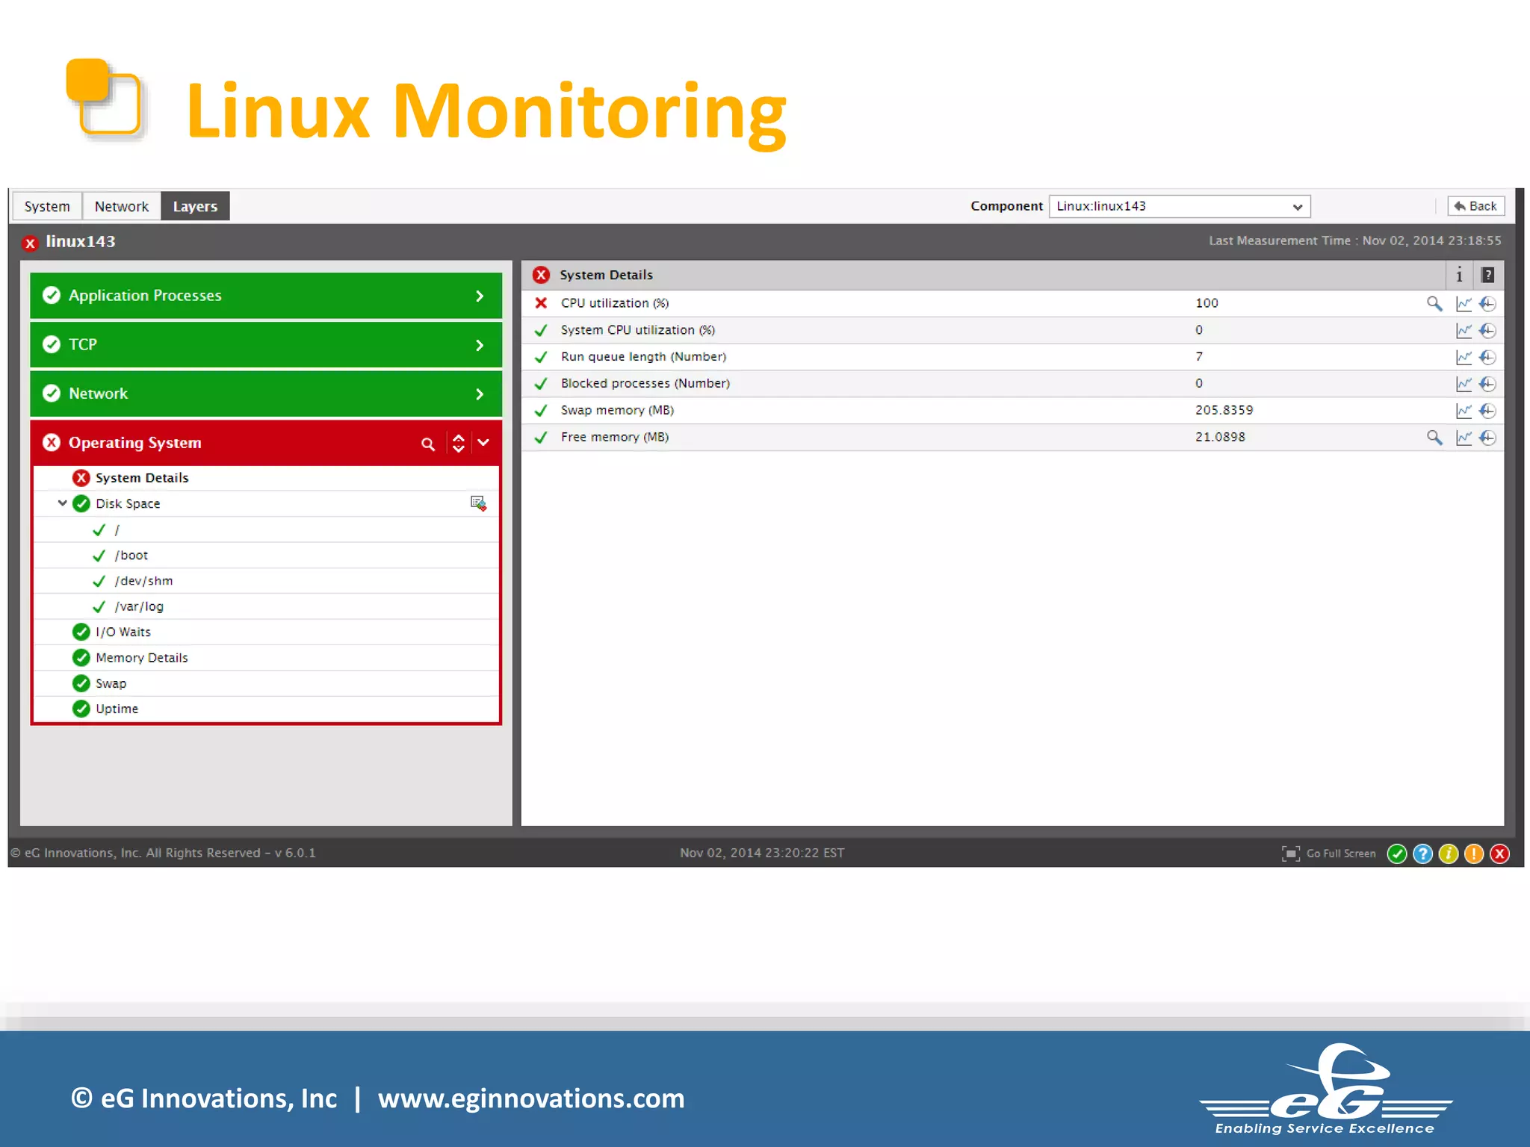The image size is (1530, 1147).
Task: Switch to the Network tab
Action: (121, 206)
